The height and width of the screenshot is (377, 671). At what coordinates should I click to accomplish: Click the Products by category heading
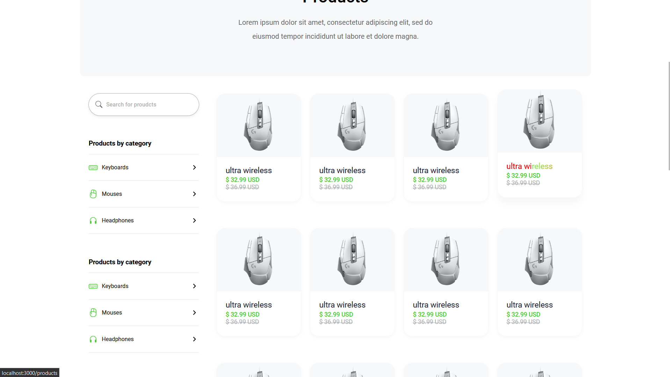pyautogui.click(x=120, y=143)
